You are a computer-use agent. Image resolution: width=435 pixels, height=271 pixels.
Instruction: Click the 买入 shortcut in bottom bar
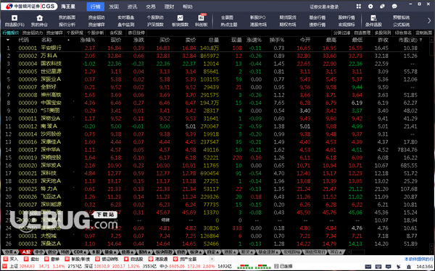(11, 259)
